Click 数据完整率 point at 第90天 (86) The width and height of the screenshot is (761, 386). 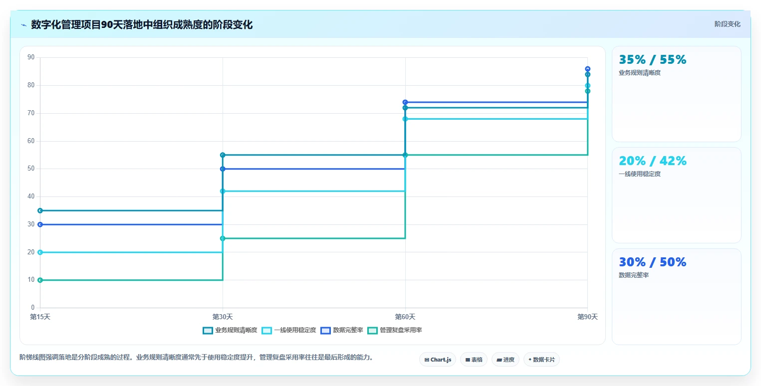[x=587, y=69]
